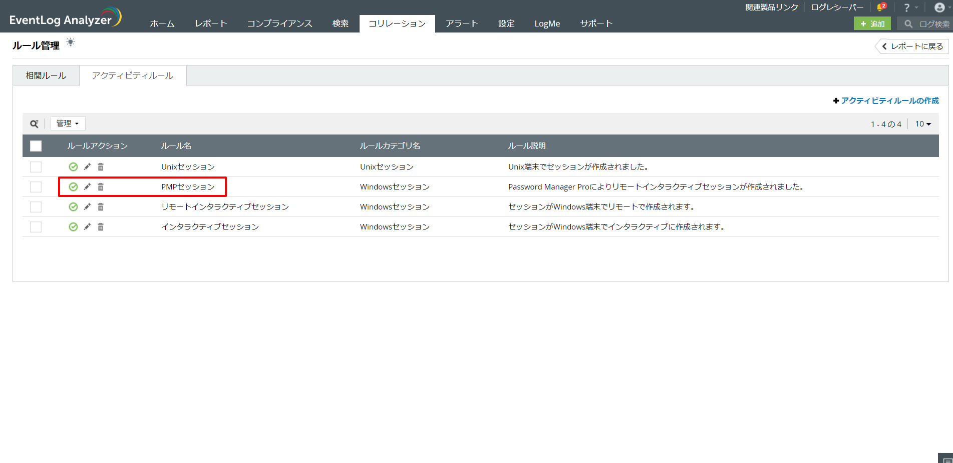Click the trash icon for Unixセッション rule
Viewport: 953px width, 463px height.
coord(101,167)
